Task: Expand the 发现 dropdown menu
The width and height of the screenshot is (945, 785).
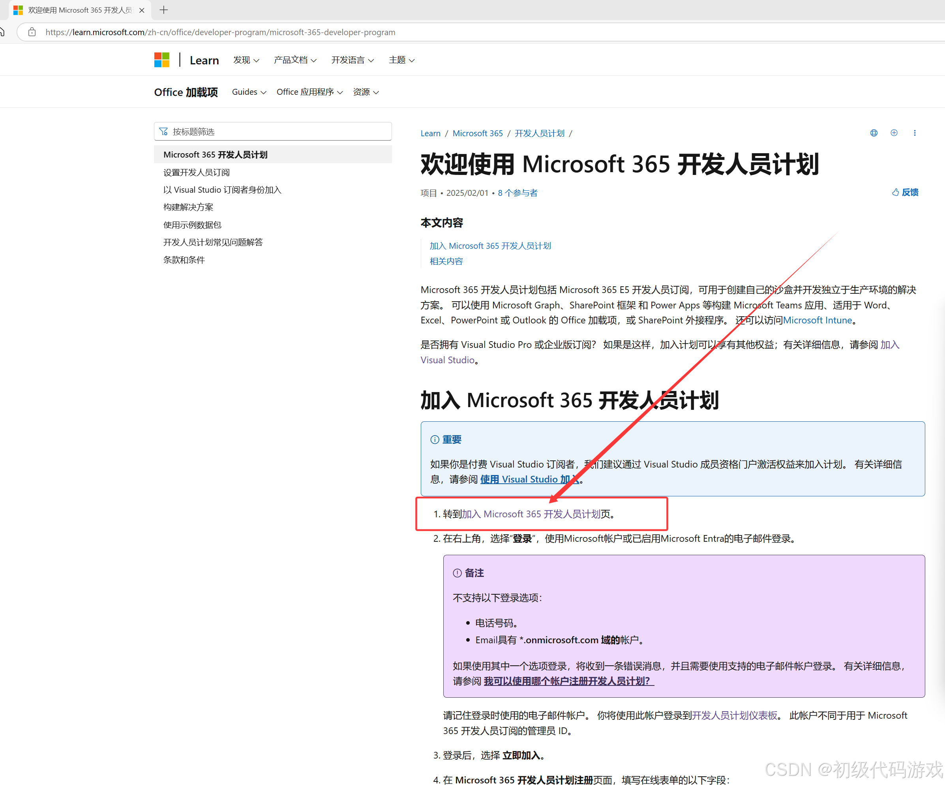Action: click(246, 60)
